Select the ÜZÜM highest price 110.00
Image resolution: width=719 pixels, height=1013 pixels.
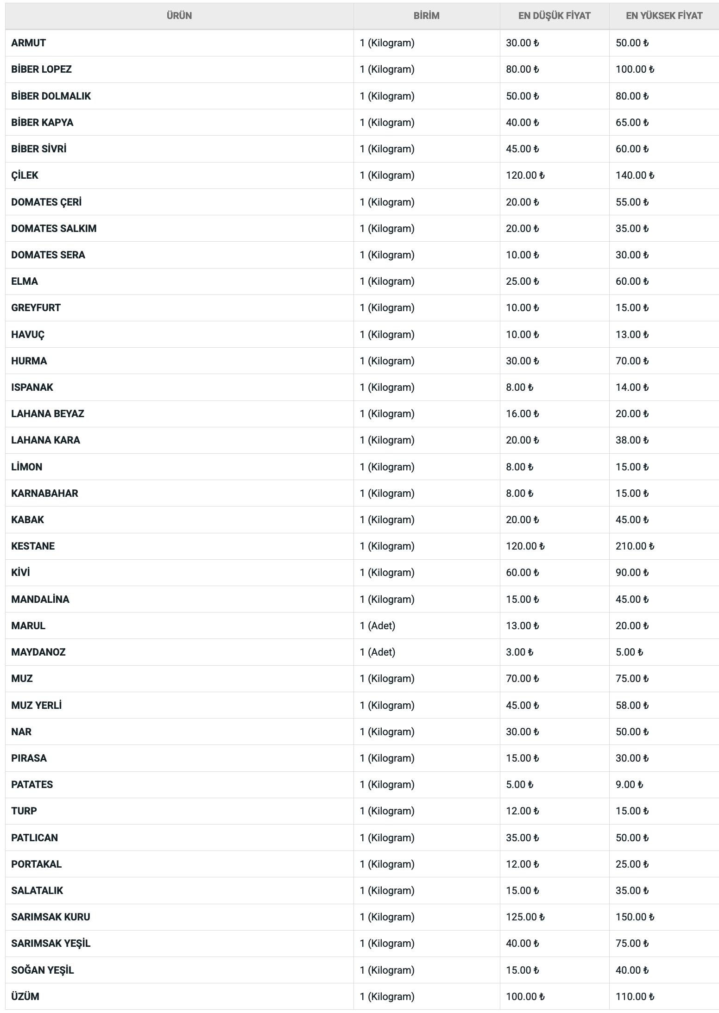[635, 997]
